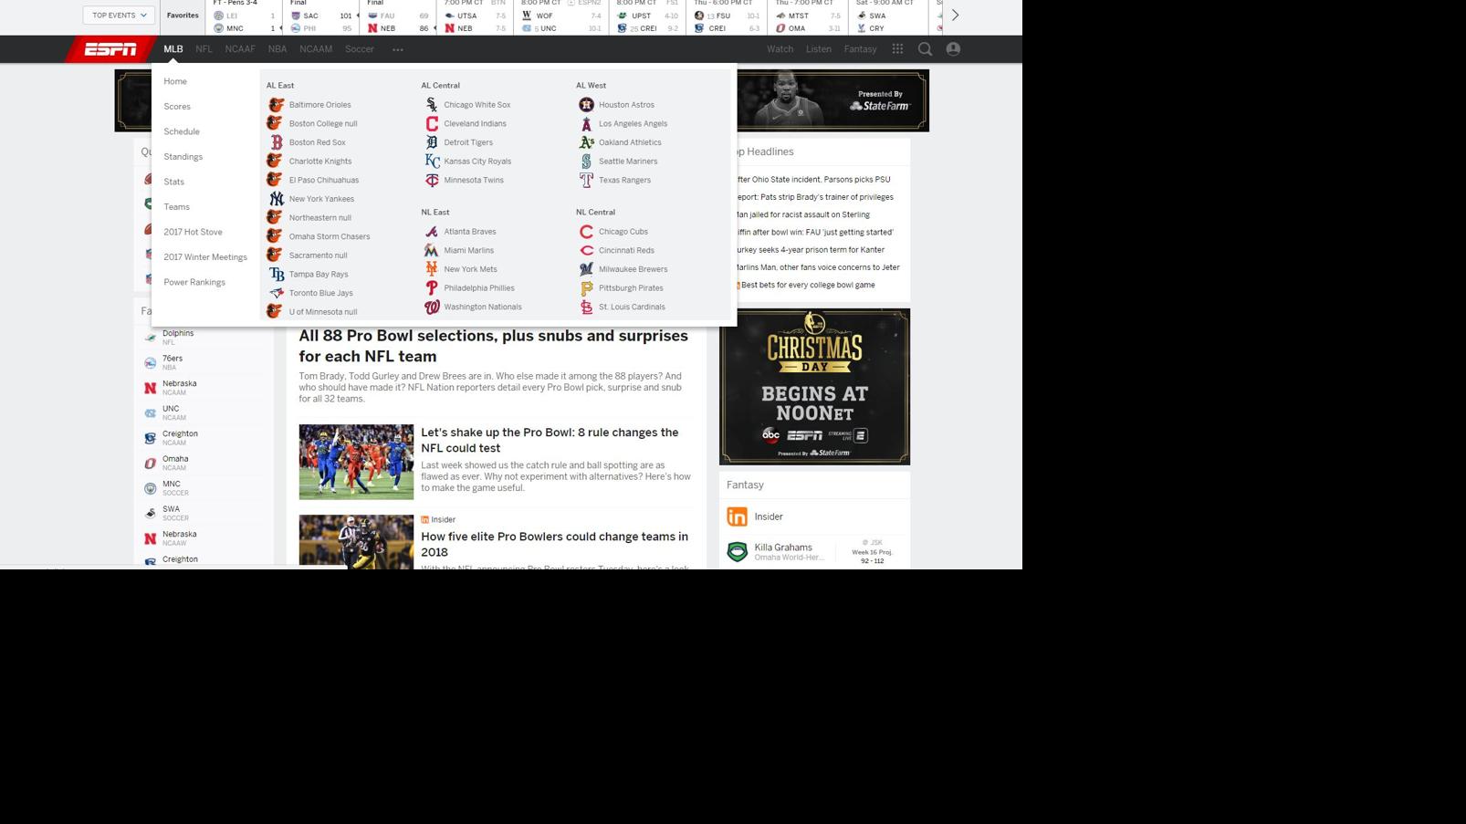The image size is (1466, 824).
Task: Click the Los Angeles Angels logo
Action: (x=586, y=123)
